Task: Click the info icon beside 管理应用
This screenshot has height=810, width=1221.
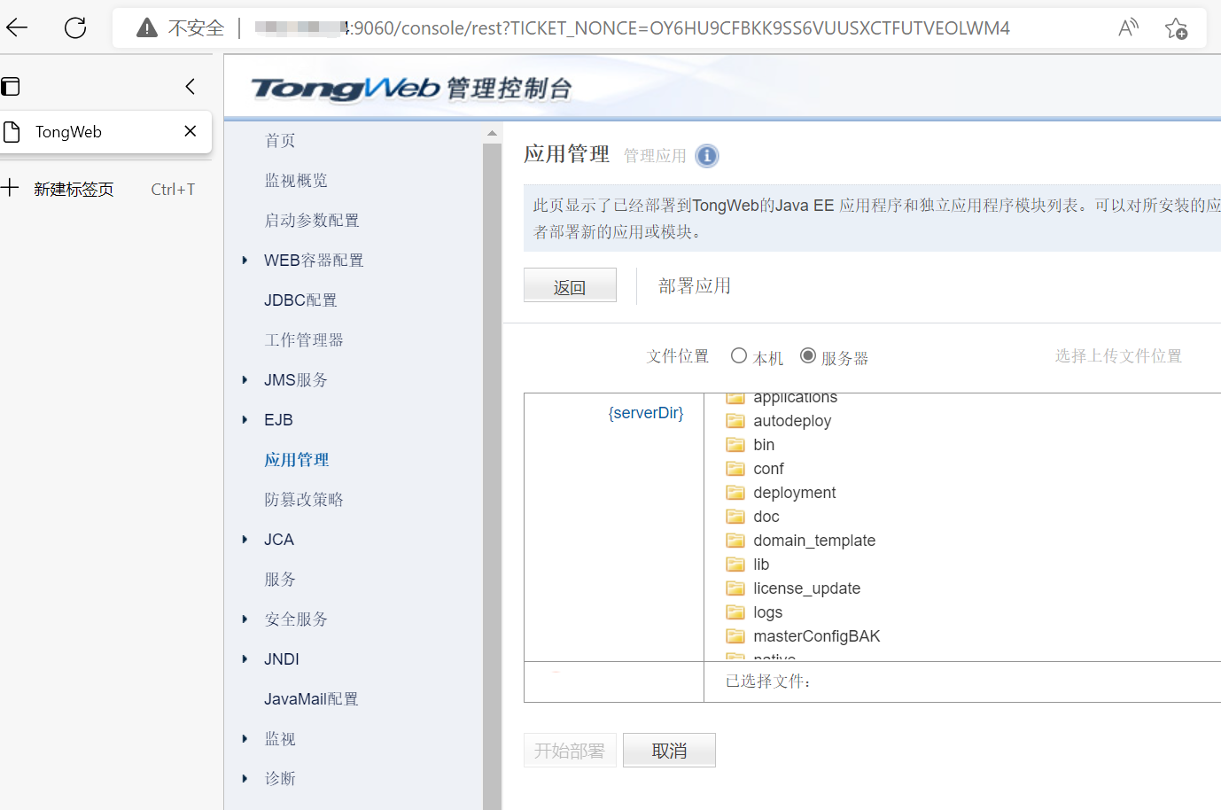Action: [x=707, y=156]
